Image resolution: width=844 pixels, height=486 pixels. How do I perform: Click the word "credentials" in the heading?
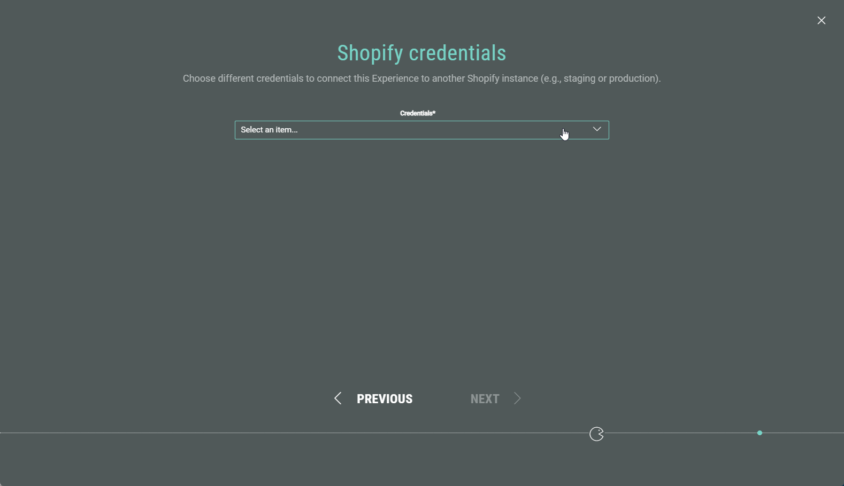[x=457, y=53]
